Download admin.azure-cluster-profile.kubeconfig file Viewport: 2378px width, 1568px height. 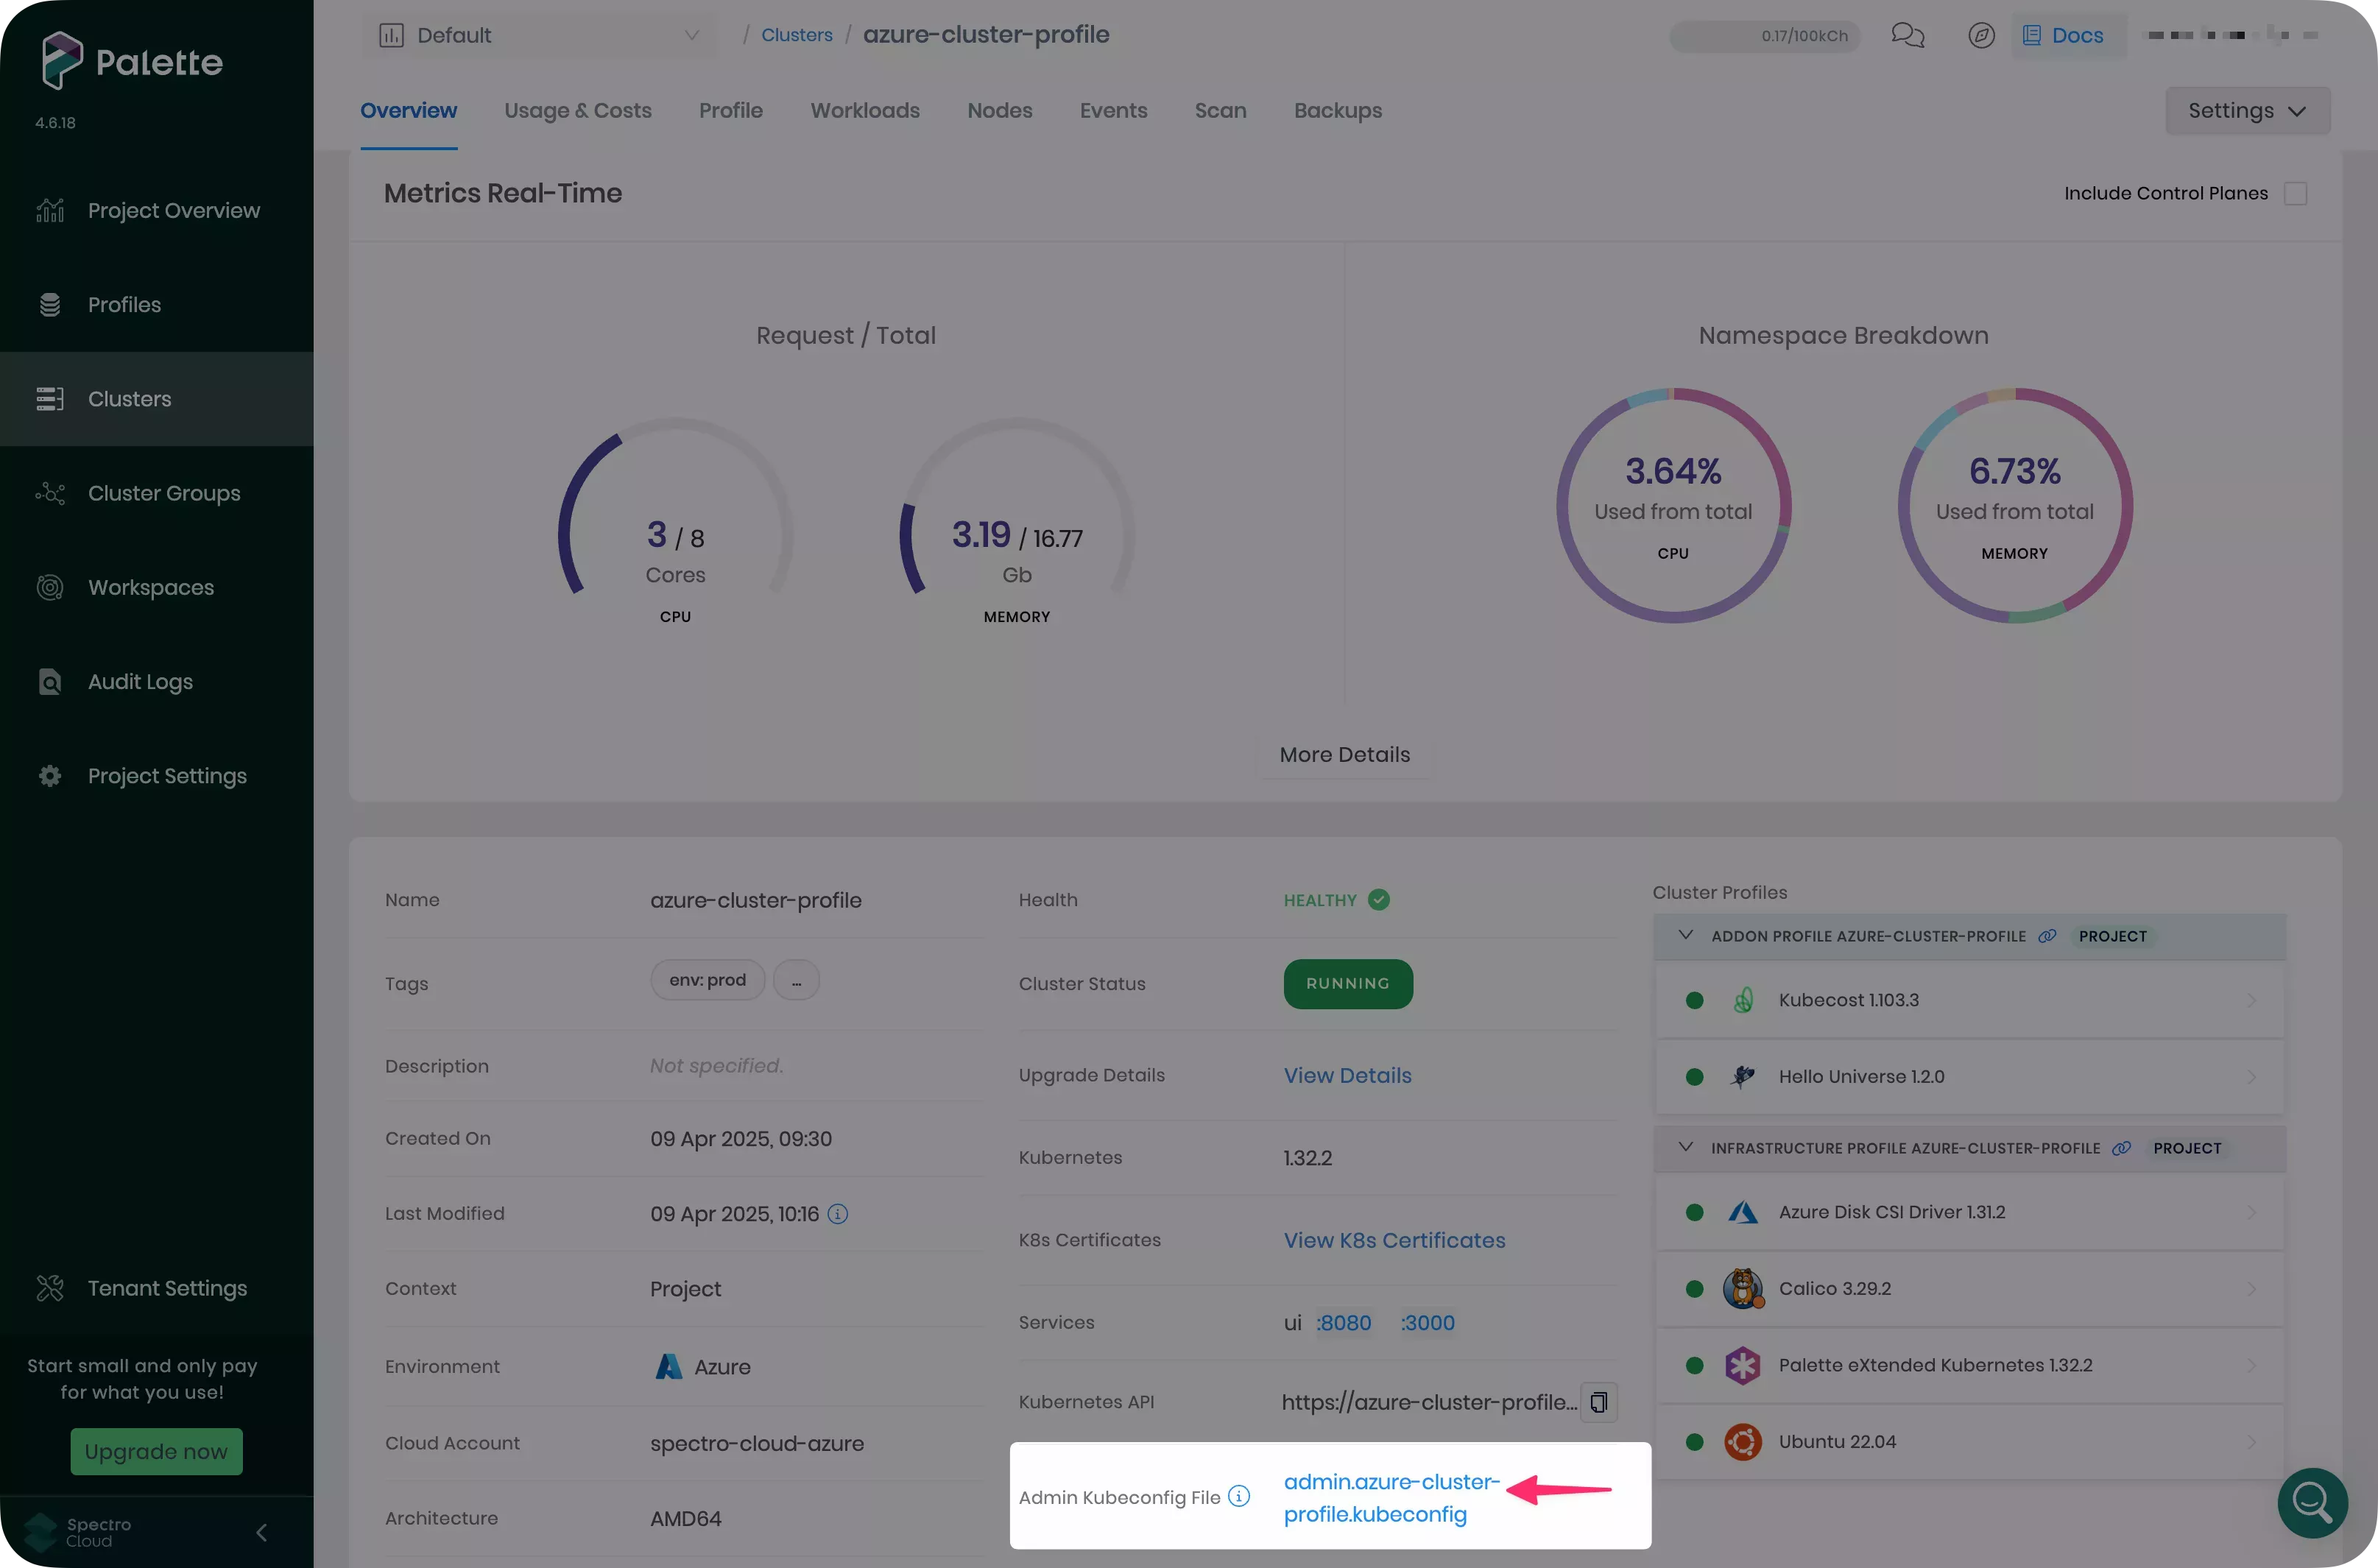tap(1391, 1497)
